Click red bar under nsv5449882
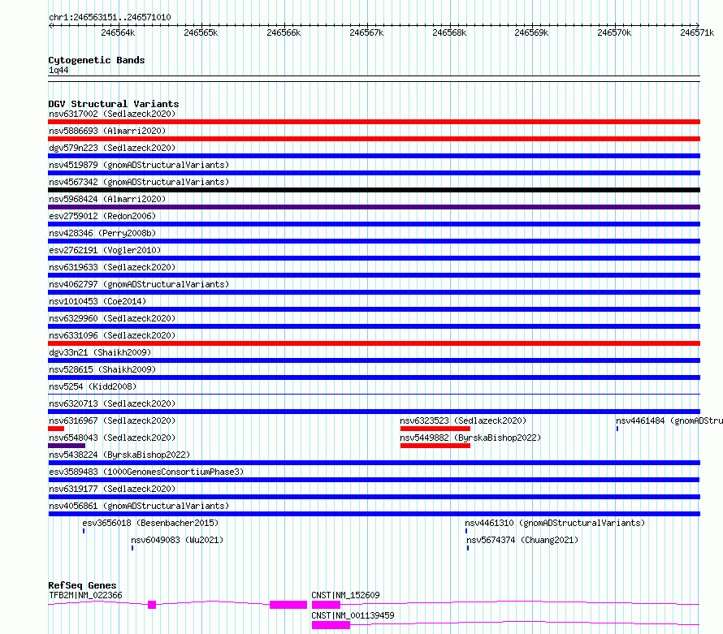Screen dimensions: 723x634 tap(435, 446)
